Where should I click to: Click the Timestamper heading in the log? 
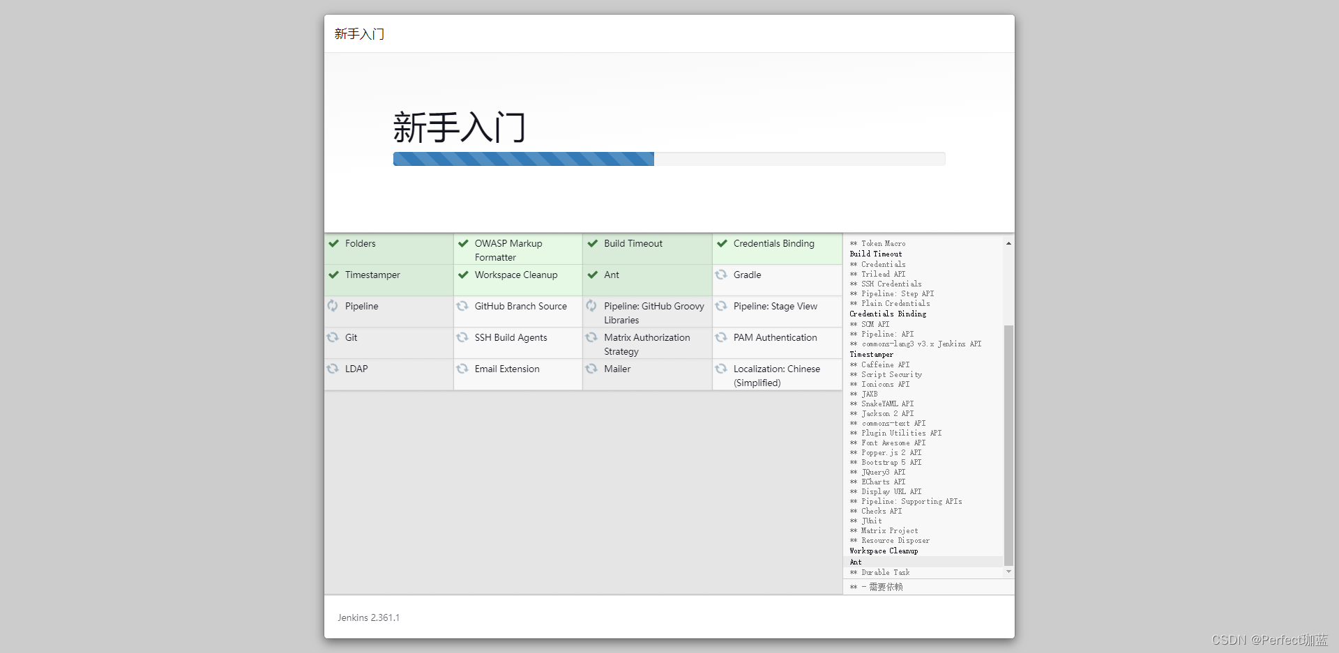[871, 354]
